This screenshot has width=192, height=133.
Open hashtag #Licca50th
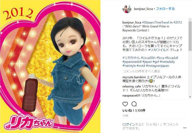[x=148, y=58]
